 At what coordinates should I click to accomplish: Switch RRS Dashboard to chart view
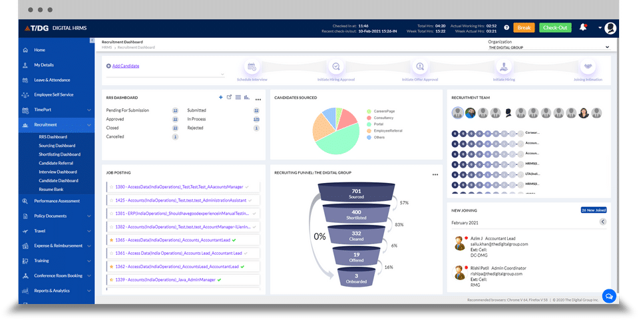[246, 97]
